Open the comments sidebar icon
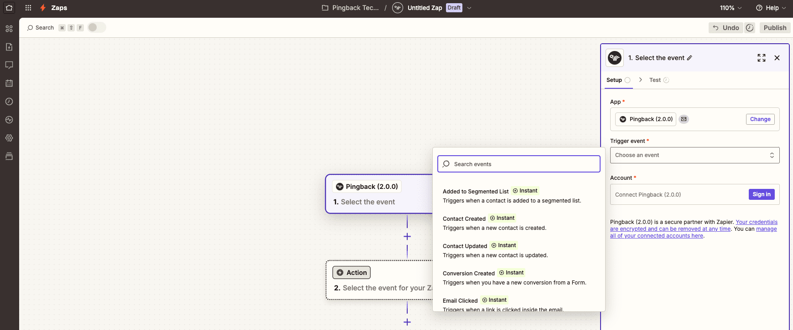 pyautogui.click(x=9, y=65)
